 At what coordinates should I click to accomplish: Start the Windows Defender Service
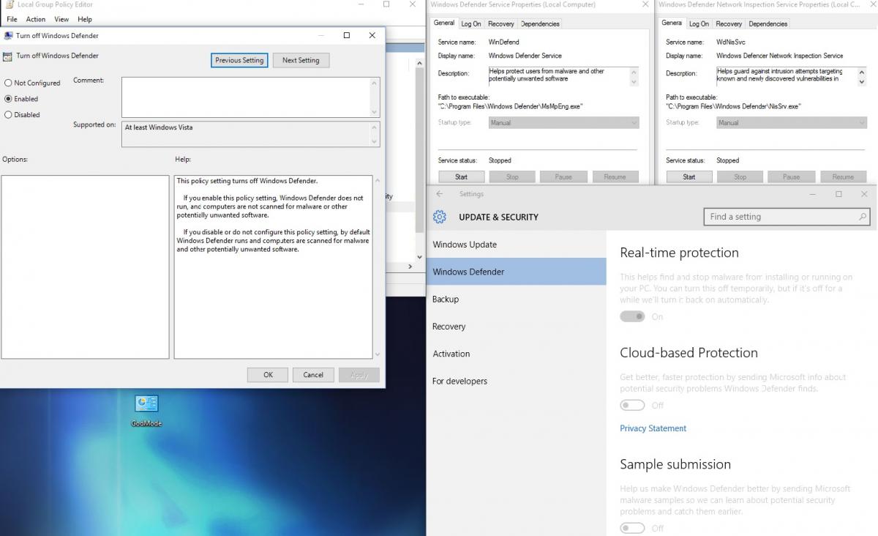coord(461,176)
